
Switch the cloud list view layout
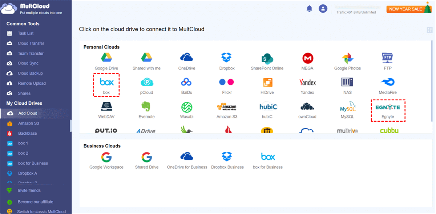[x=429, y=30]
